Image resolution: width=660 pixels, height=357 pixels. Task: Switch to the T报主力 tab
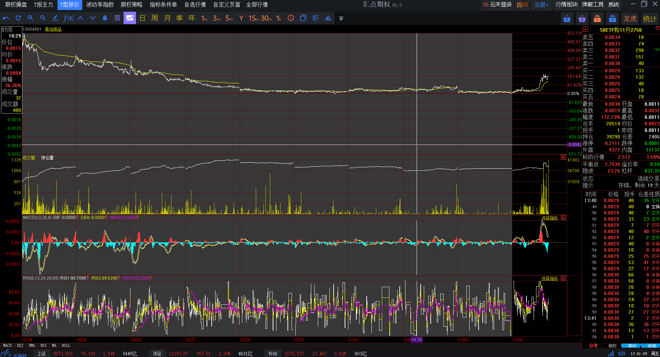coord(43,4)
